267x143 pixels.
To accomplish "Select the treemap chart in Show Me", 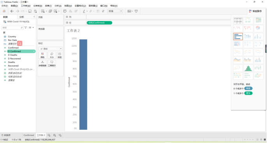I will coord(238,44).
